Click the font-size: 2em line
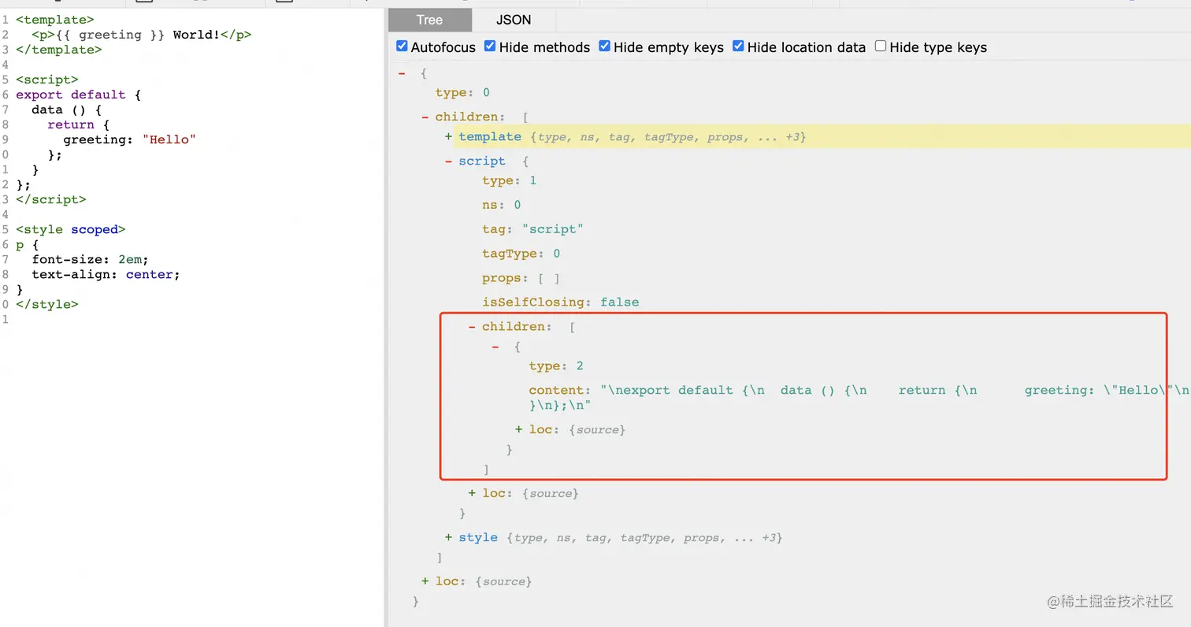The width and height of the screenshot is (1191, 627). (x=90, y=260)
